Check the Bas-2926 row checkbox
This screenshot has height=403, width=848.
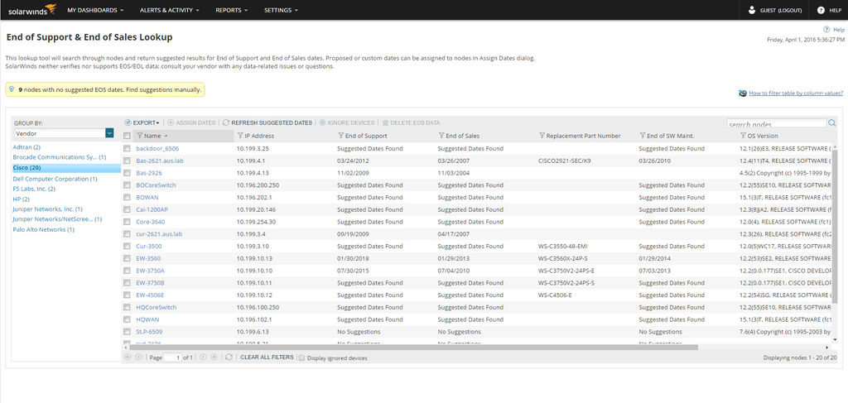(x=127, y=173)
